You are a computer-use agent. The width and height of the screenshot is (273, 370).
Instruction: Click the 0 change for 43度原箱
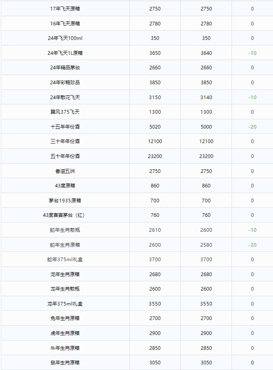coord(252,186)
